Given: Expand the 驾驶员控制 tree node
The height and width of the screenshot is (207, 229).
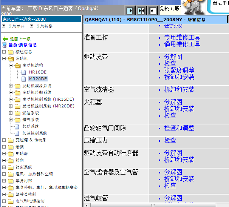Looking at the screenshot, I should click(x=4, y=194).
